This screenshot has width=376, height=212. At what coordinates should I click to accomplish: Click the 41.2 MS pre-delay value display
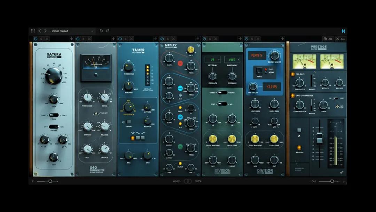click(271, 86)
